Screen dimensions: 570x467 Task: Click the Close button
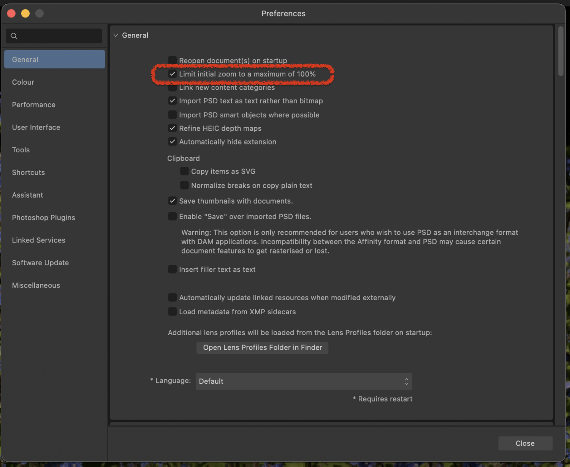(525, 443)
